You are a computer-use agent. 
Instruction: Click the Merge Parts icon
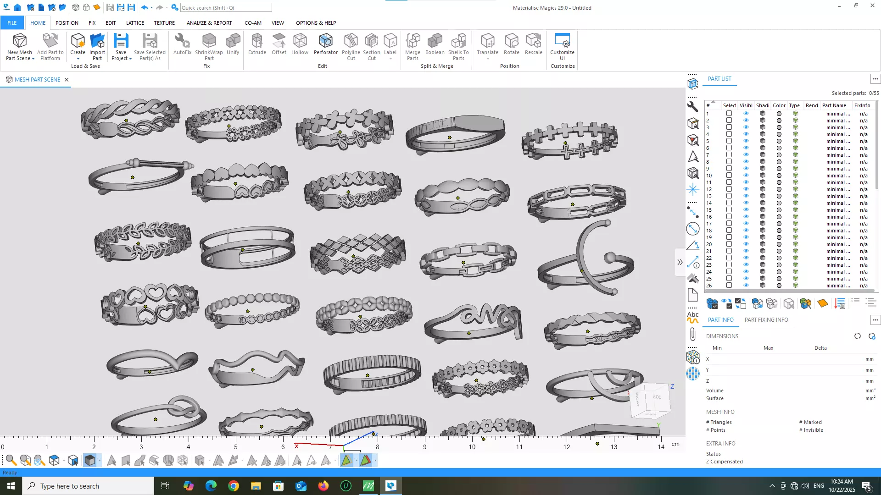(x=413, y=41)
